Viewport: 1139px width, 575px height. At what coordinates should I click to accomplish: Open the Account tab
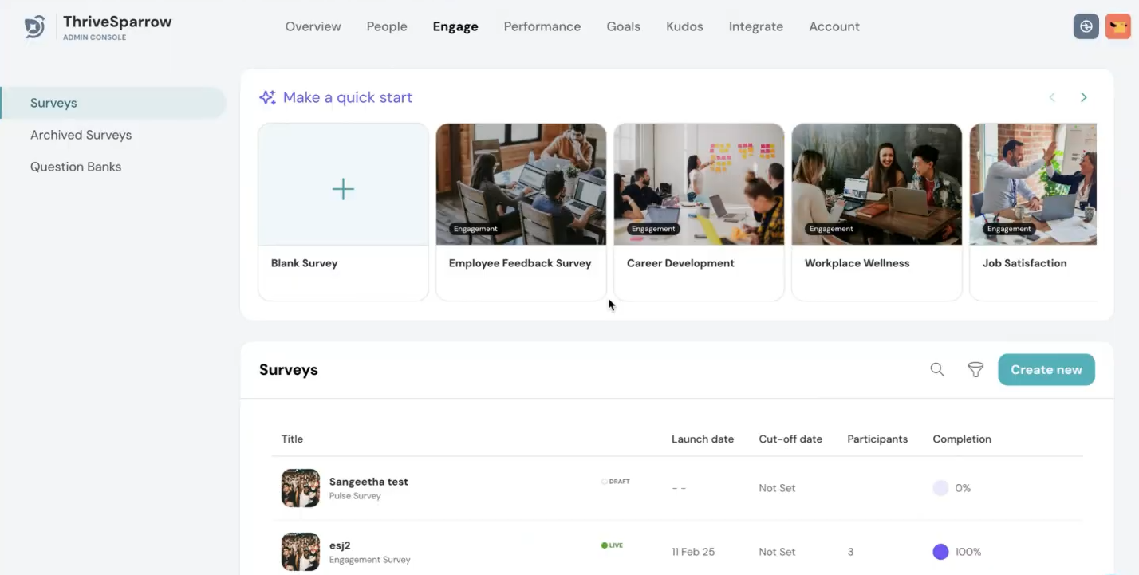coord(834,26)
